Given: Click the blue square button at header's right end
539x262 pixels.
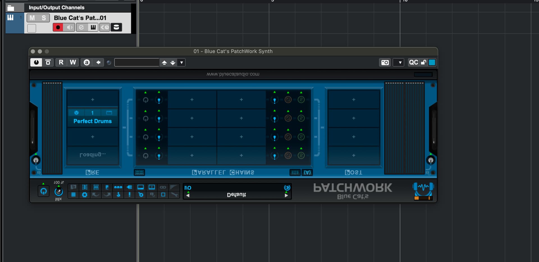Looking at the screenshot, I should coord(432,62).
